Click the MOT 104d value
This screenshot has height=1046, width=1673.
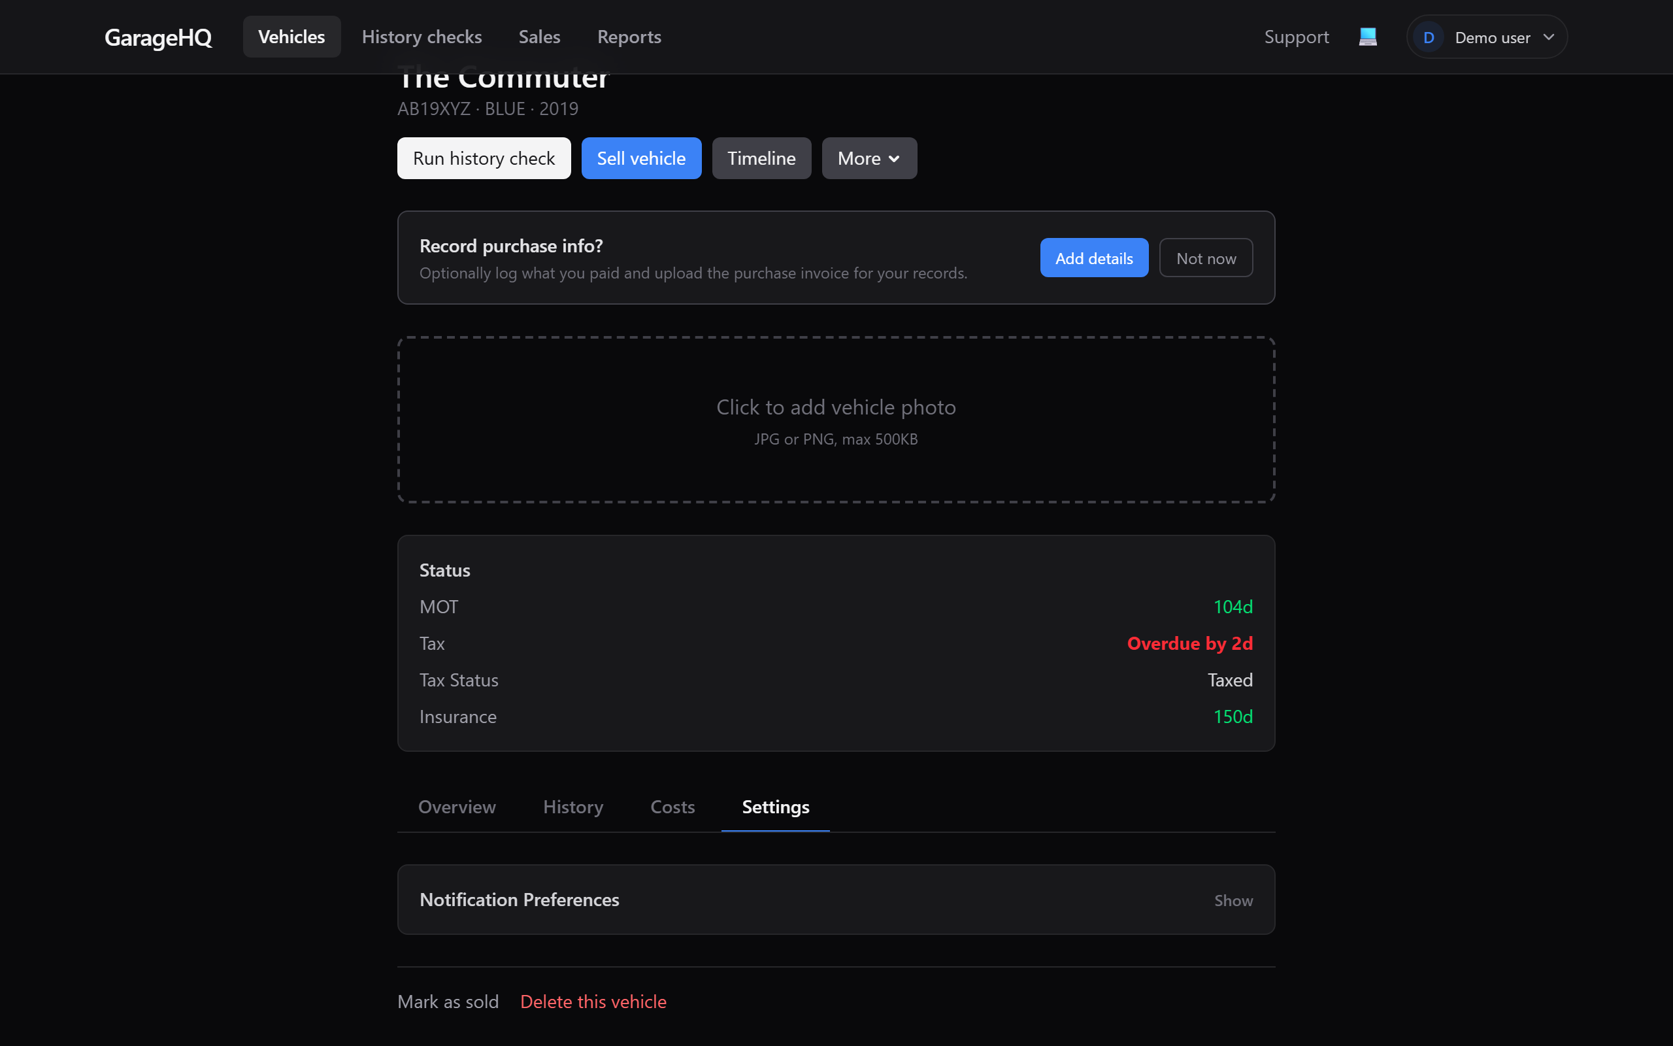pos(1233,607)
